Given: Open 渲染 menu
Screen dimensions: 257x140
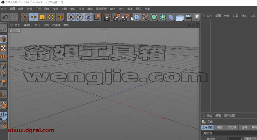Looking at the screenshot, I should [x=81, y=9].
